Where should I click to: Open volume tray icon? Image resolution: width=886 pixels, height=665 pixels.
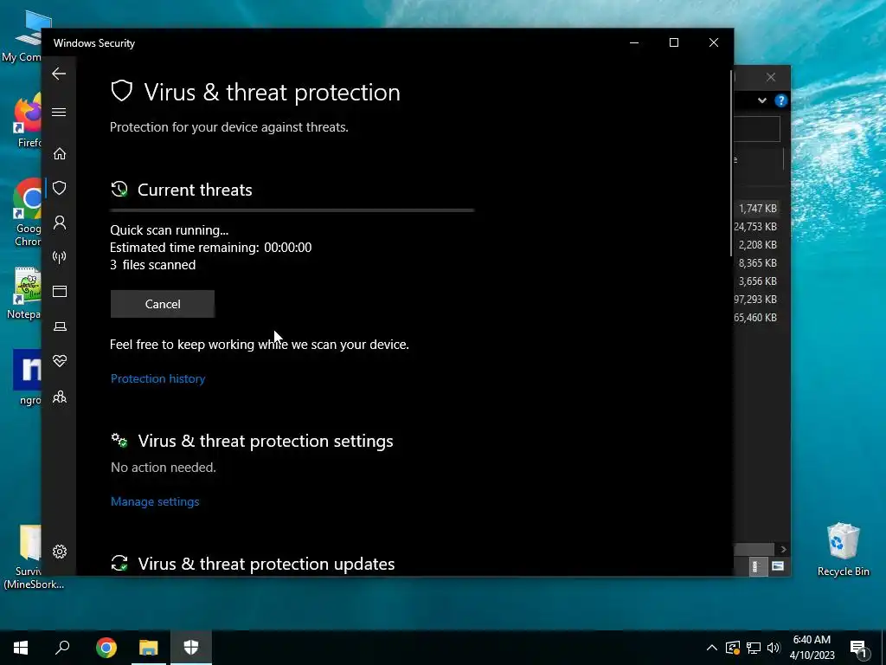774,648
